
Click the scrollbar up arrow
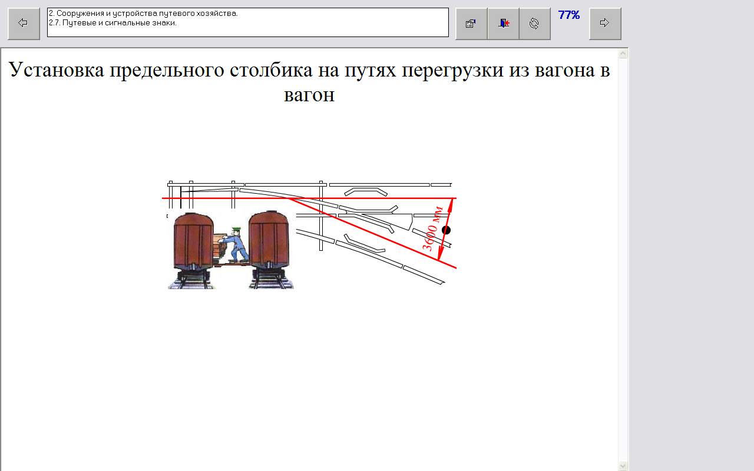pos(623,54)
